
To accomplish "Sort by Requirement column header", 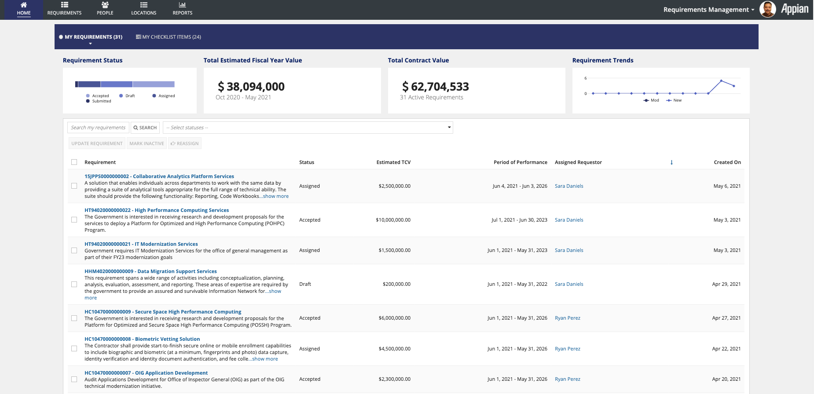I will click(x=100, y=162).
